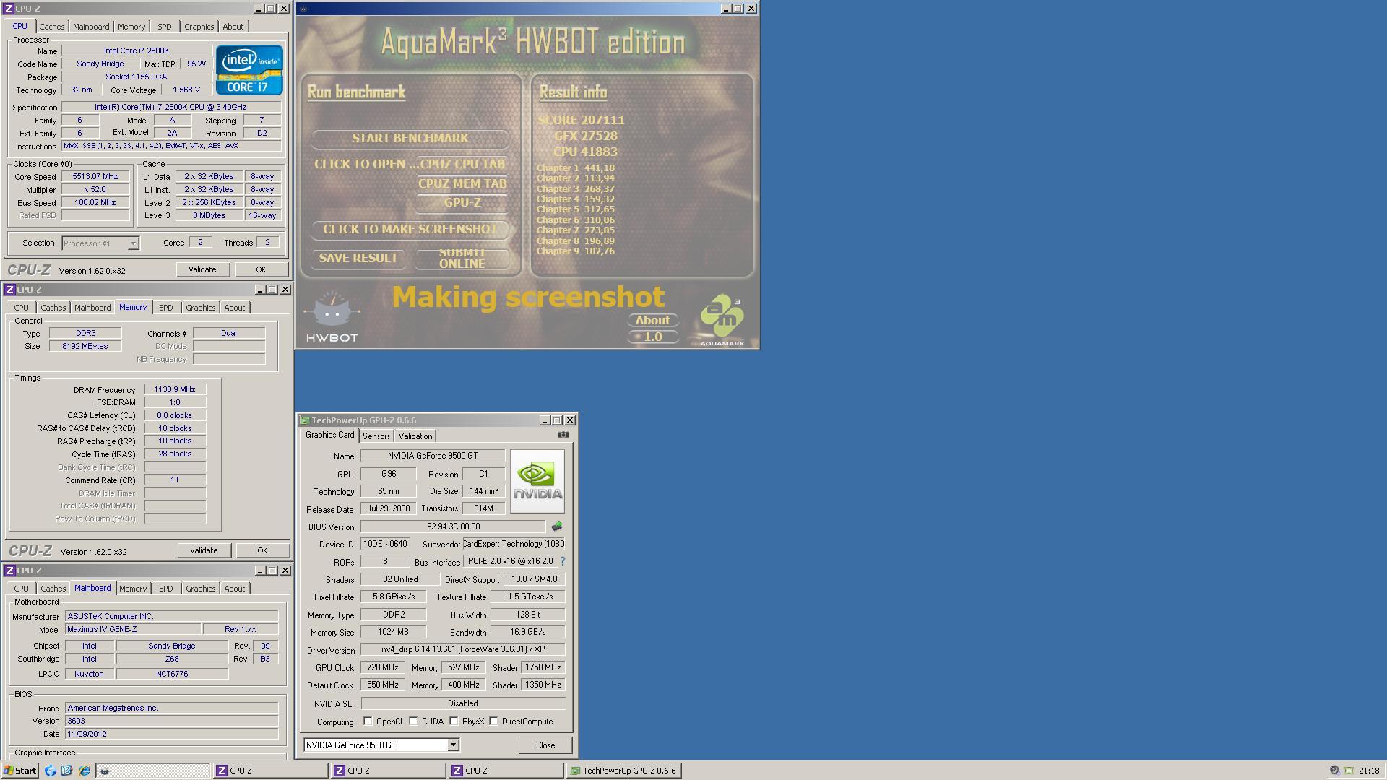
Task: Open the Validation tab in GPU-Z
Action: tap(415, 436)
